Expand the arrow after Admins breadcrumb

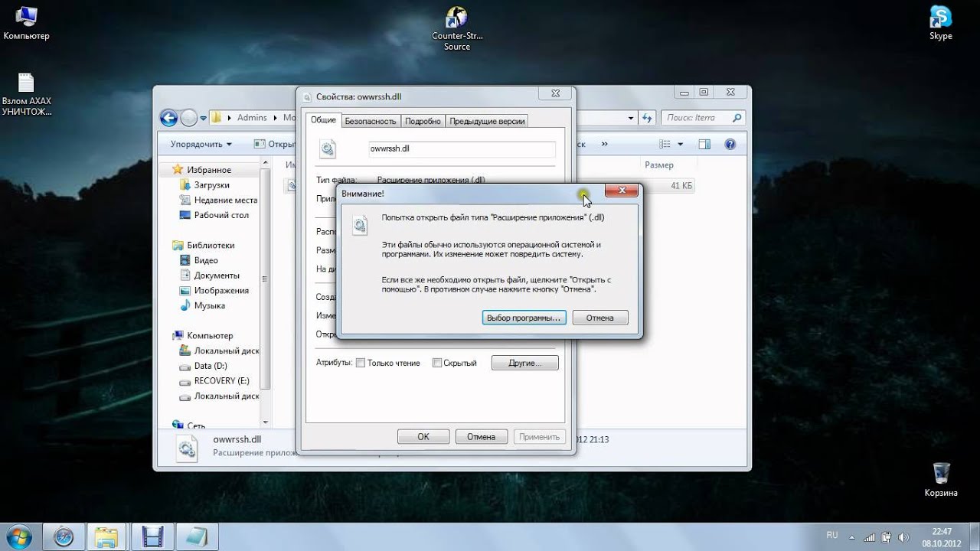(276, 118)
